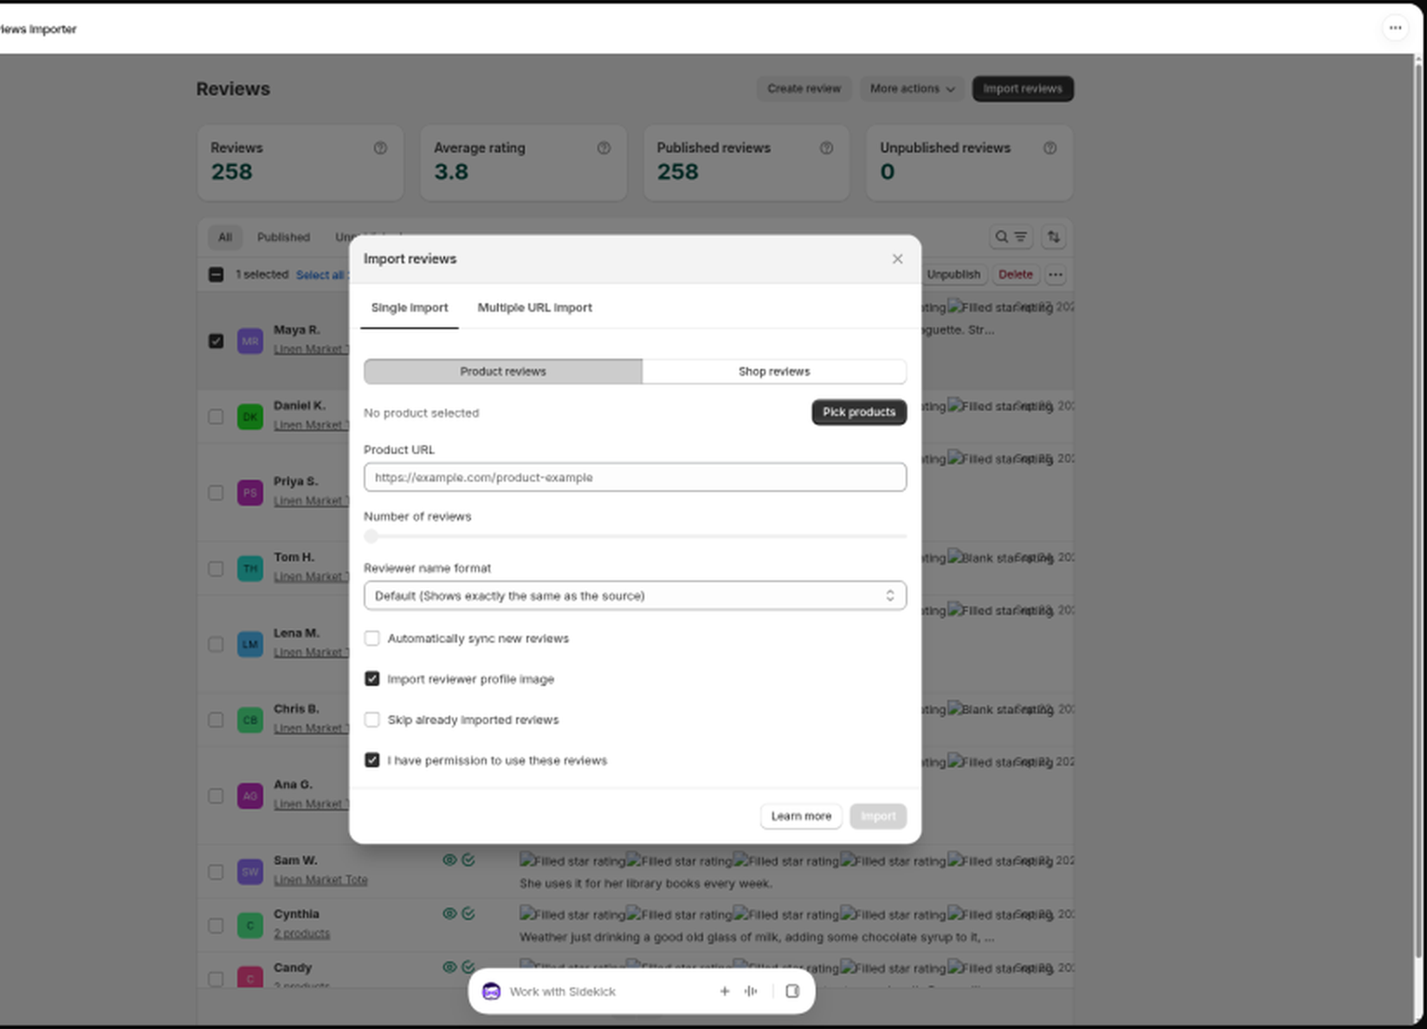Viewport: 1427px width, 1029px height.
Task: Click Cynthia's eye visibility icon
Action: (x=449, y=913)
